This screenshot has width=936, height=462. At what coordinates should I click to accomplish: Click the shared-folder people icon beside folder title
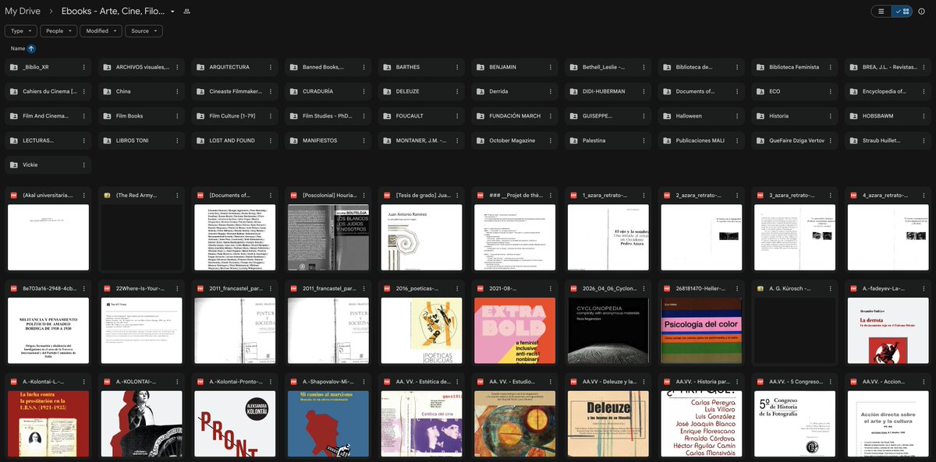[x=186, y=12]
